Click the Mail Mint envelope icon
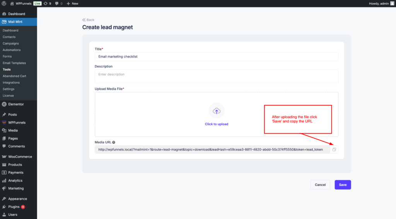Image resolution: width=396 pixels, height=219 pixels. pos(4,22)
